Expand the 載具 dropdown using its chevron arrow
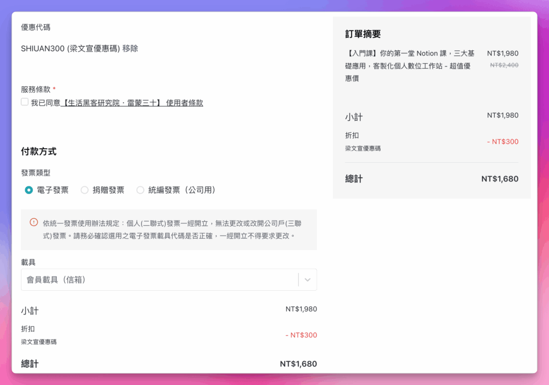Screen dimensions: 549x385 (307, 280)
